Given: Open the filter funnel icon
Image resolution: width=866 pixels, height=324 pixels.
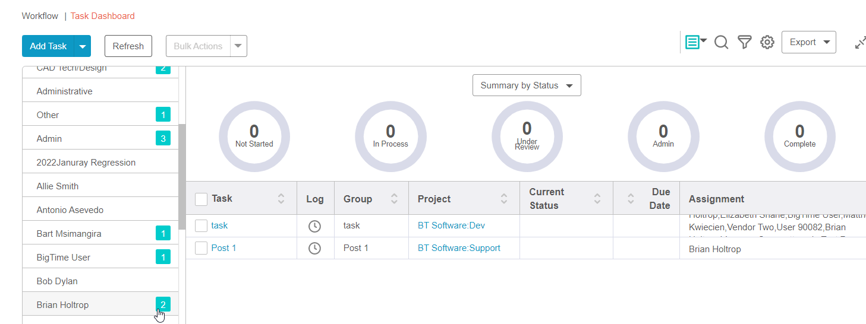Looking at the screenshot, I should pyautogui.click(x=744, y=42).
